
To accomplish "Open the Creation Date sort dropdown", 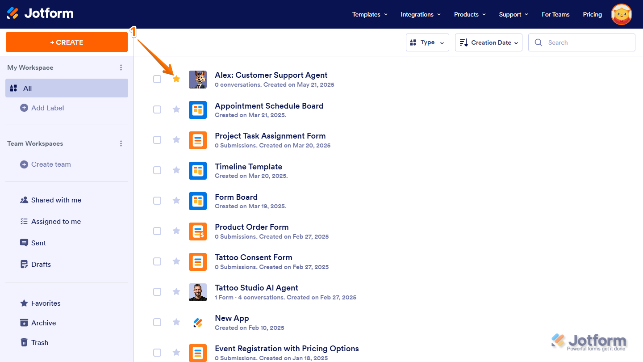I will click(489, 42).
